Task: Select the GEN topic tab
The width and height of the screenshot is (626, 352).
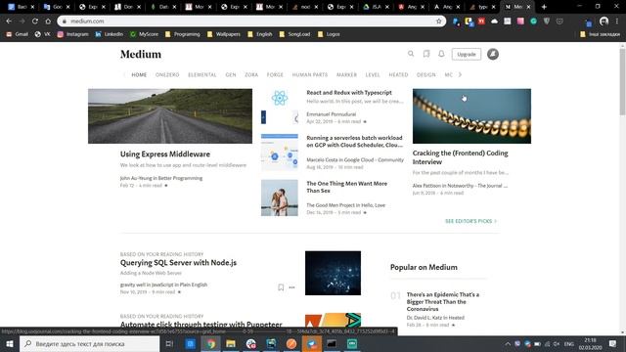Action: coord(231,74)
